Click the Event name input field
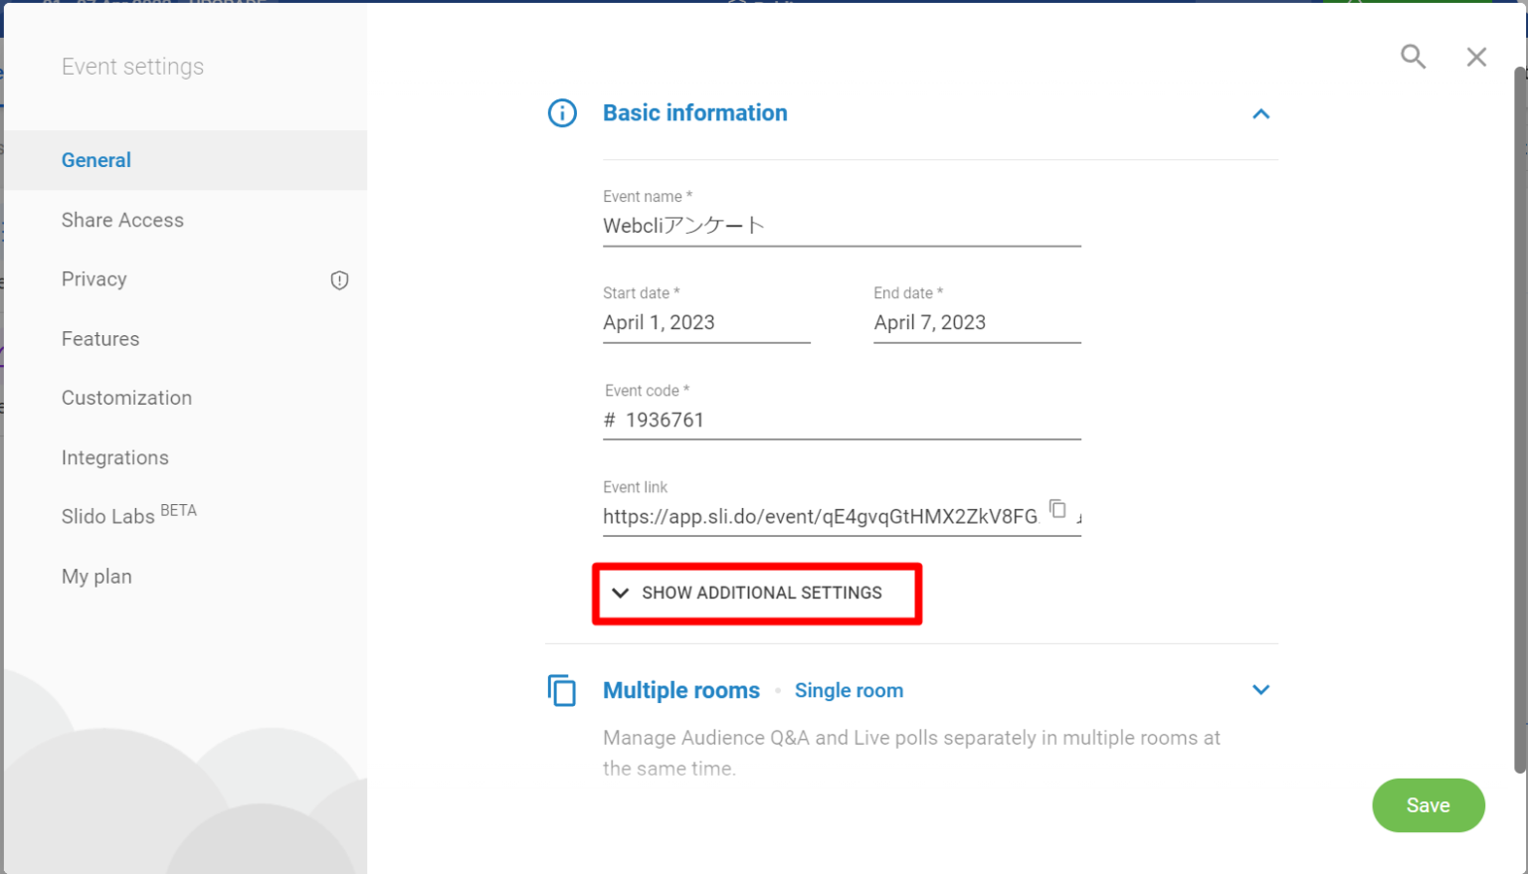1528x874 pixels. pos(841,227)
